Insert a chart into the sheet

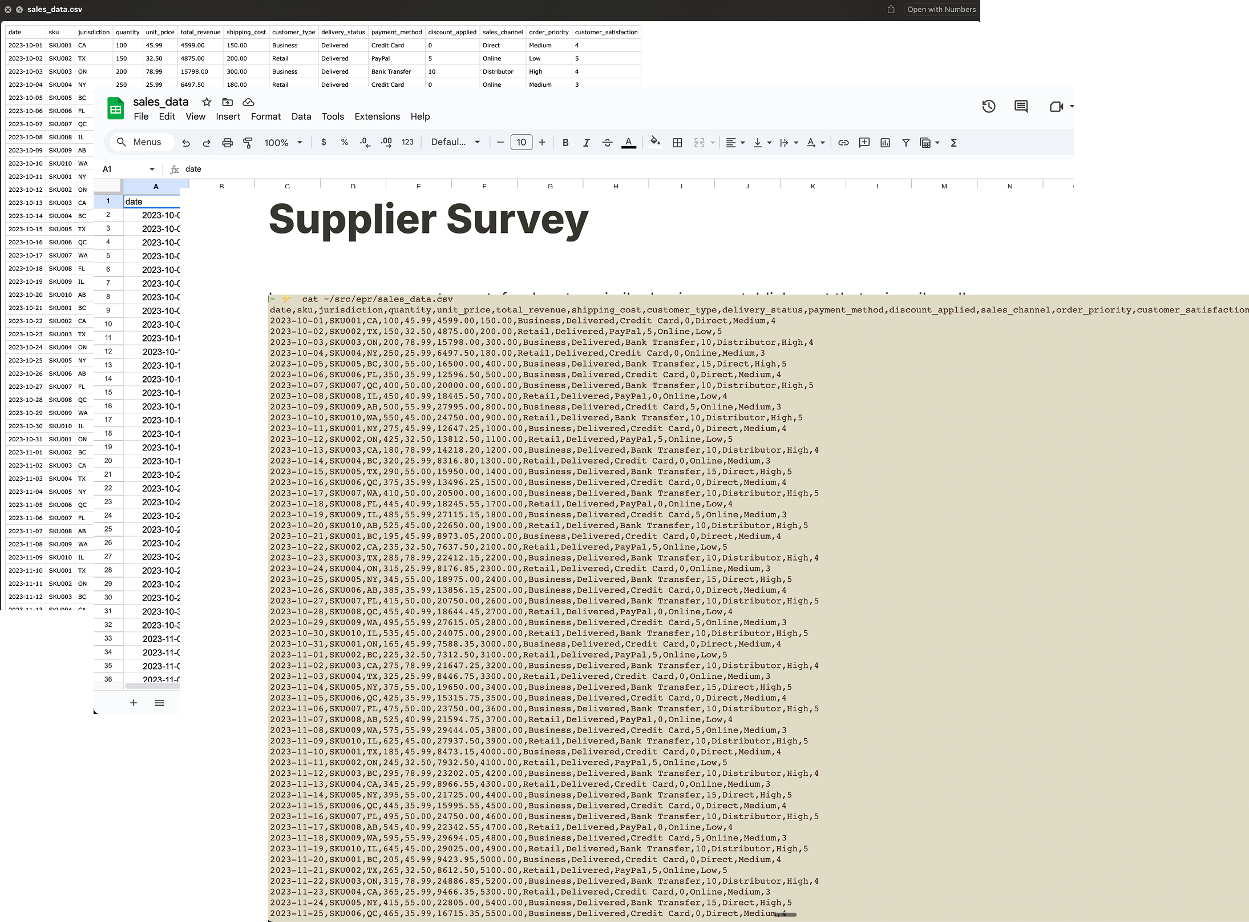tap(885, 142)
